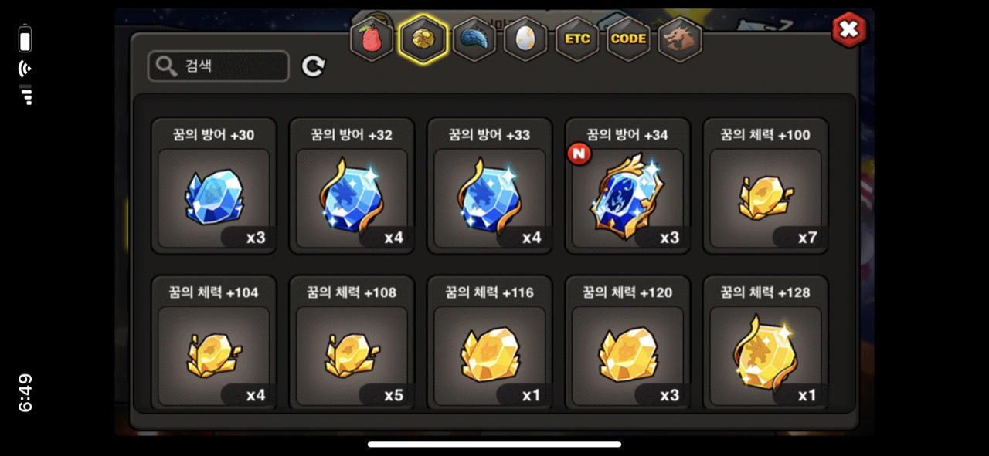Image resolution: width=989 pixels, height=456 pixels.
Task: Select the new 꿈의 방어 +34 gem
Action: click(627, 186)
